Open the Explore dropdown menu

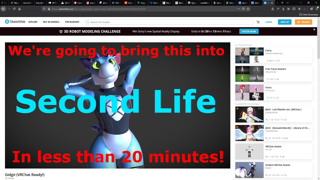pyautogui.click(x=34, y=22)
